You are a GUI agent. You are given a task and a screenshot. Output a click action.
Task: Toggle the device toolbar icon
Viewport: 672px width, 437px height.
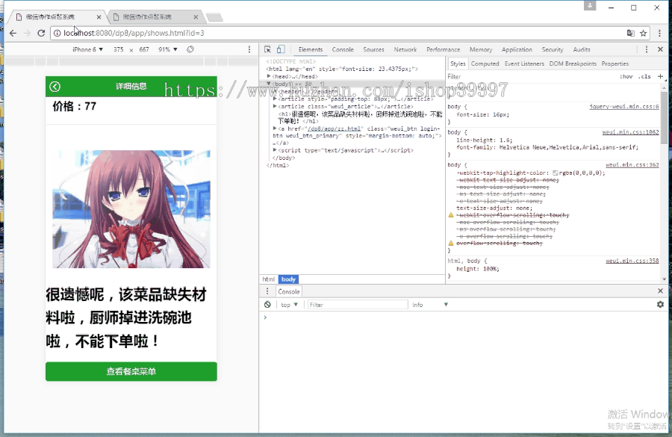281,49
